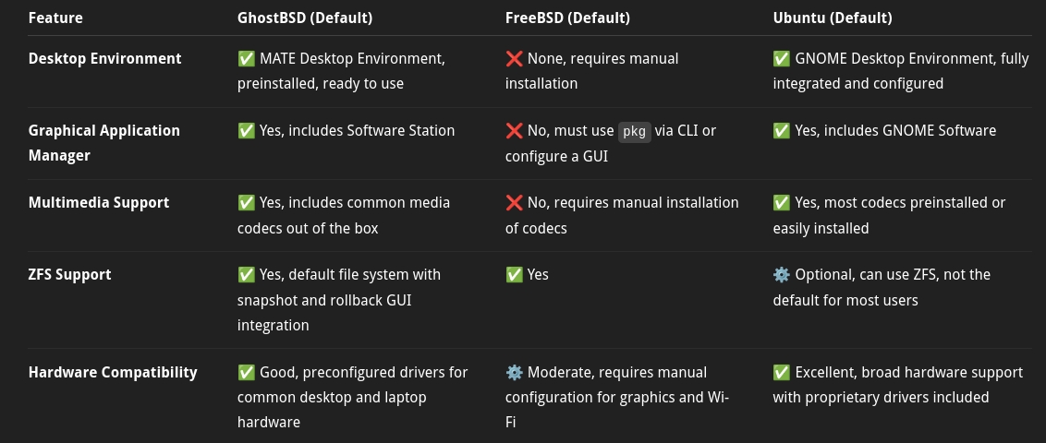The image size is (1046, 443).
Task: Click the inline pkg code label
Action: point(634,131)
